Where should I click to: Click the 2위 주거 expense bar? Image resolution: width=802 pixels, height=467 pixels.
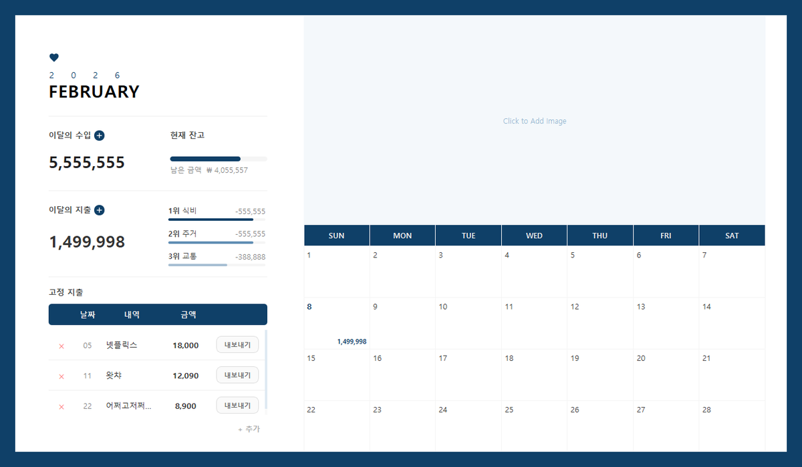pyautogui.click(x=217, y=242)
